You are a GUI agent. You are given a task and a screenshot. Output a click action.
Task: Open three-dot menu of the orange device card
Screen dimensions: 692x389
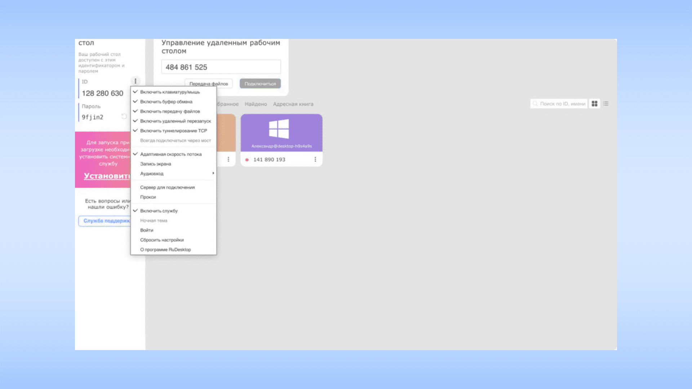229,159
